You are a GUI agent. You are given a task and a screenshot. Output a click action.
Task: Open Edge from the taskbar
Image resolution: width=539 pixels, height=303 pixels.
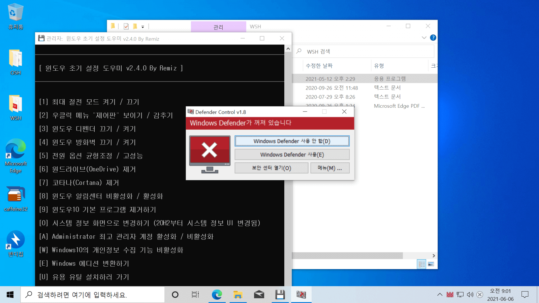pos(217,295)
